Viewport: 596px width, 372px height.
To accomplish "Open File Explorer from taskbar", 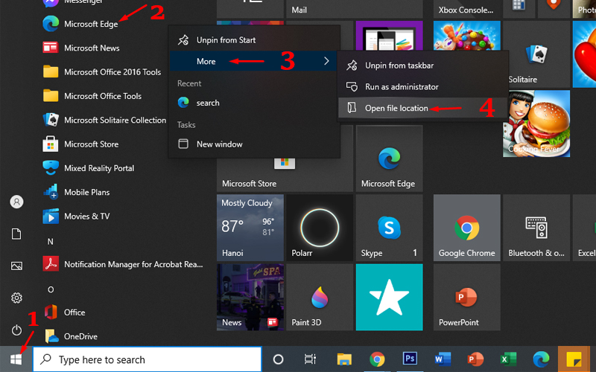I will [344, 359].
